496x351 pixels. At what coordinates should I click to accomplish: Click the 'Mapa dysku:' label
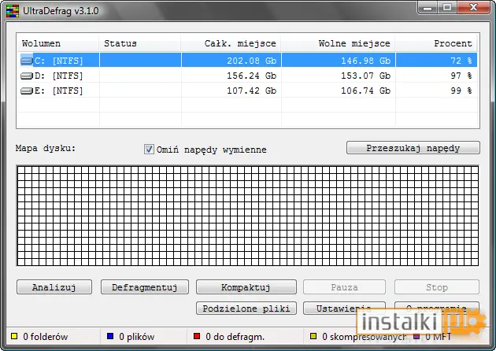coord(46,148)
